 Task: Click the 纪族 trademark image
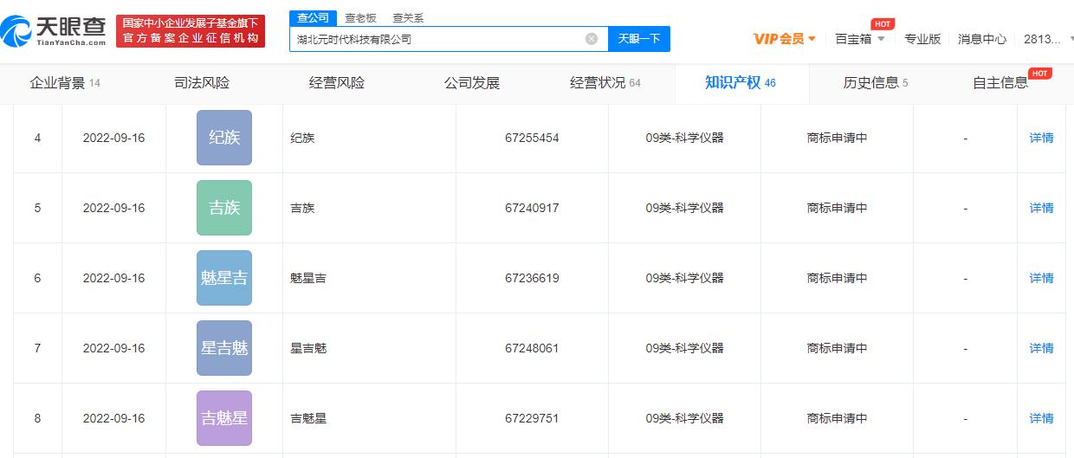224,138
